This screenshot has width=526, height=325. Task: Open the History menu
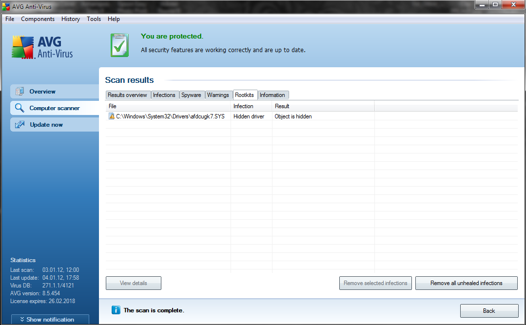coord(71,19)
